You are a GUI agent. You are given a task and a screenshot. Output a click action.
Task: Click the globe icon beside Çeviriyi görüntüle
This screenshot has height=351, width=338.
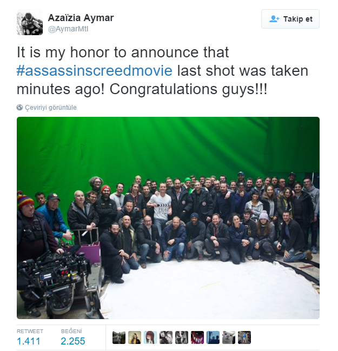click(19, 108)
